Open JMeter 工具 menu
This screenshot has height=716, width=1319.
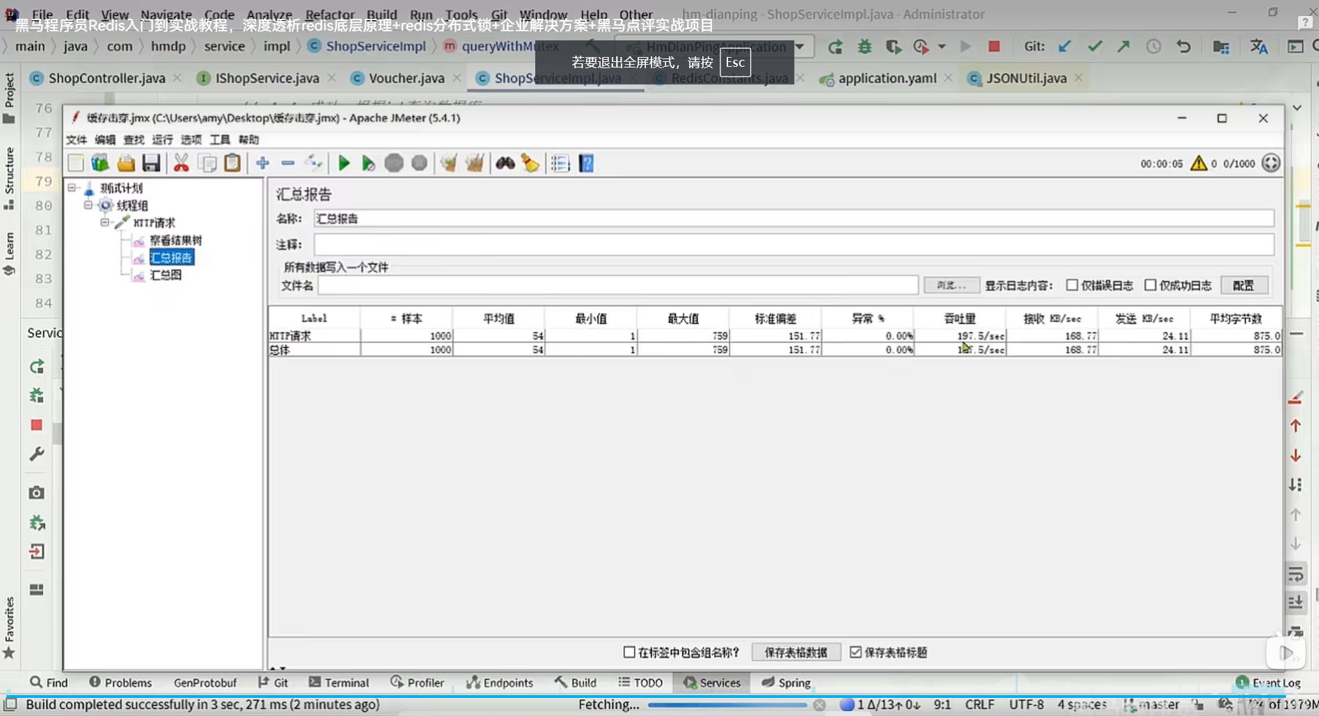pos(220,140)
